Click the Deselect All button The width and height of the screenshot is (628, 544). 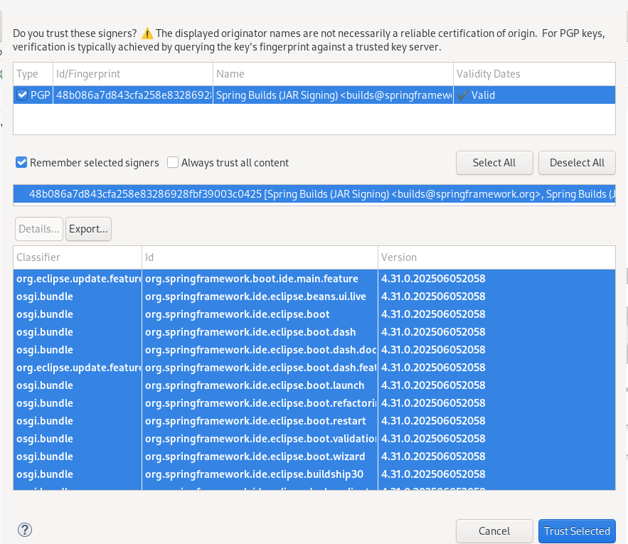click(x=577, y=163)
